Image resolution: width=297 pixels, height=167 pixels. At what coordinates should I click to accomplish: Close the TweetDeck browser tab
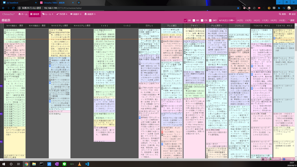coord(36,3)
